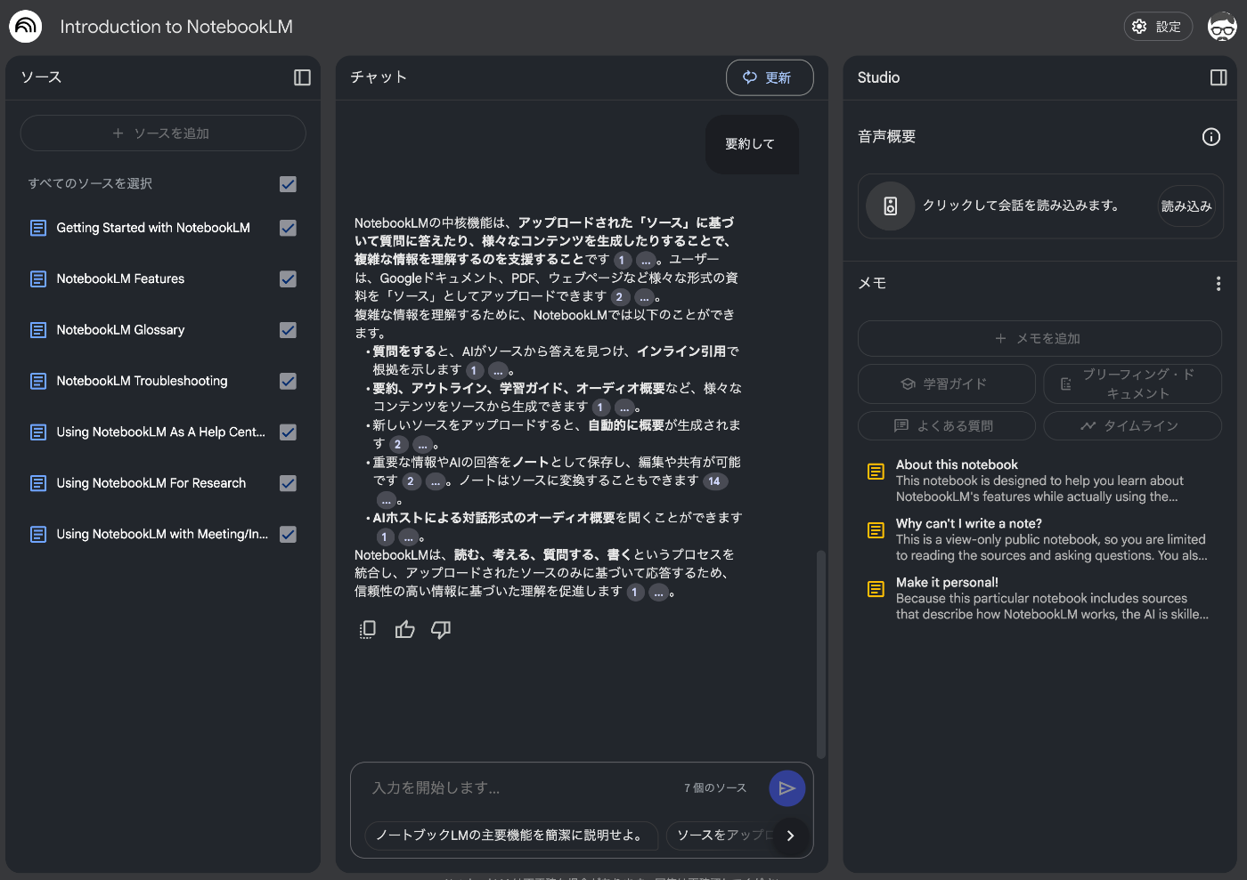Click 7 個のソース label in input box
Image resolution: width=1247 pixels, height=880 pixels.
click(715, 788)
